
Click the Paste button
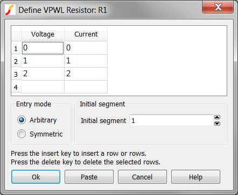click(89, 177)
